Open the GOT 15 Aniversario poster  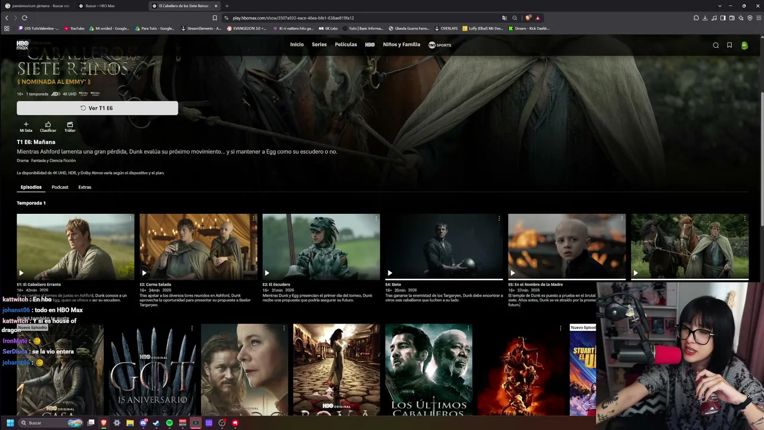click(152, 370)
